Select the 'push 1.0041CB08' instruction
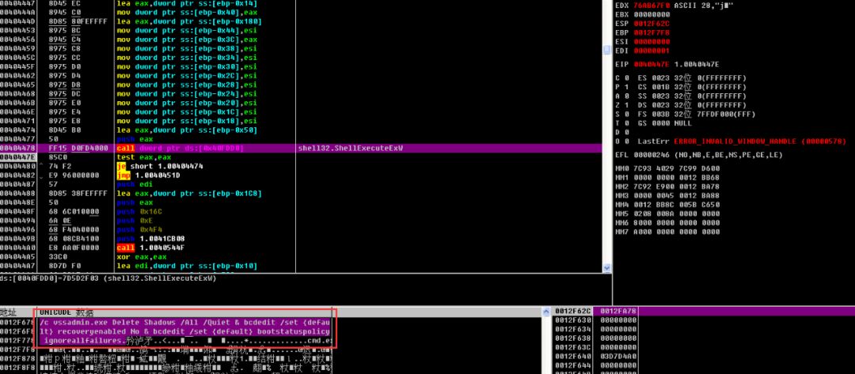The width and height of the screenshot is (855, 374). point(150,239)
